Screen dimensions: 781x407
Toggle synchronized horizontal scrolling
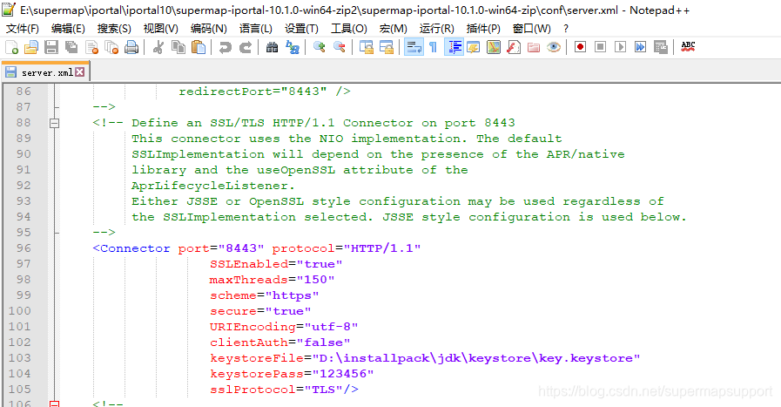[387, 47]
